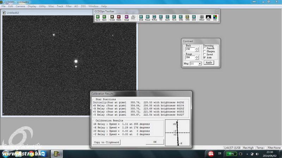Open the Setup toolbar icon
The height and width of the screenshot is (158, 282).
[x=127, y=18]
